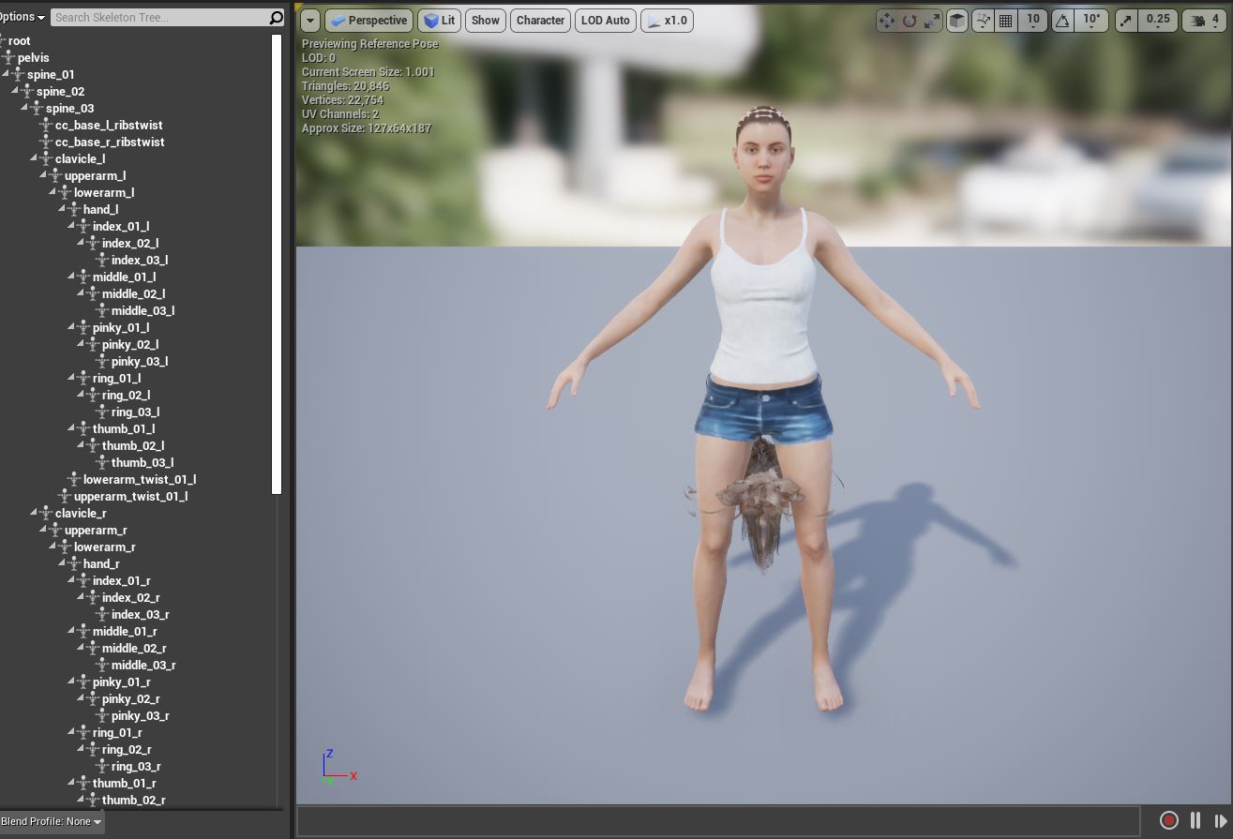Click the Perspective view mode button

pos(368,21)
